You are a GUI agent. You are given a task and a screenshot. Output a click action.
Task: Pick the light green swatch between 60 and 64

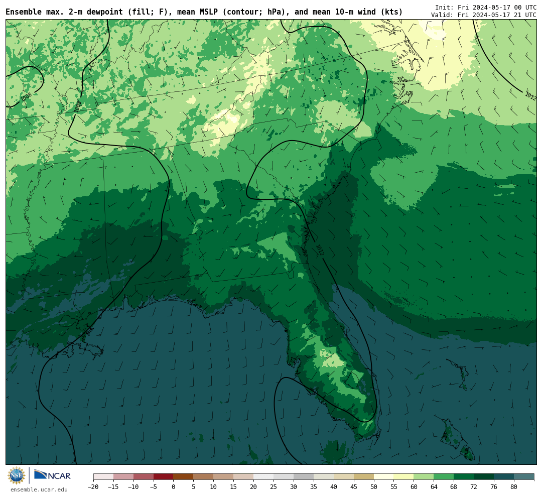[x=424, y=477]
